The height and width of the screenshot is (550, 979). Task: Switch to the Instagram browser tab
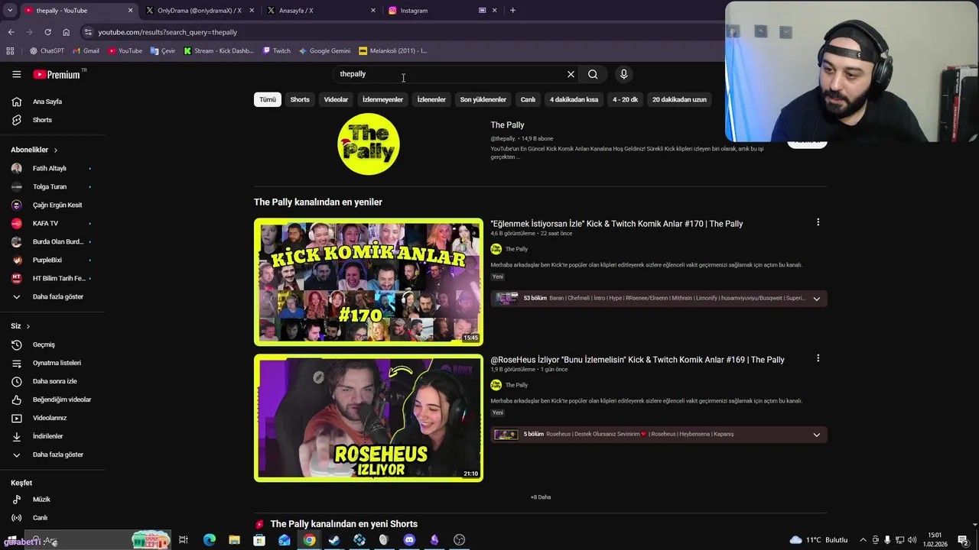[436, 11]
